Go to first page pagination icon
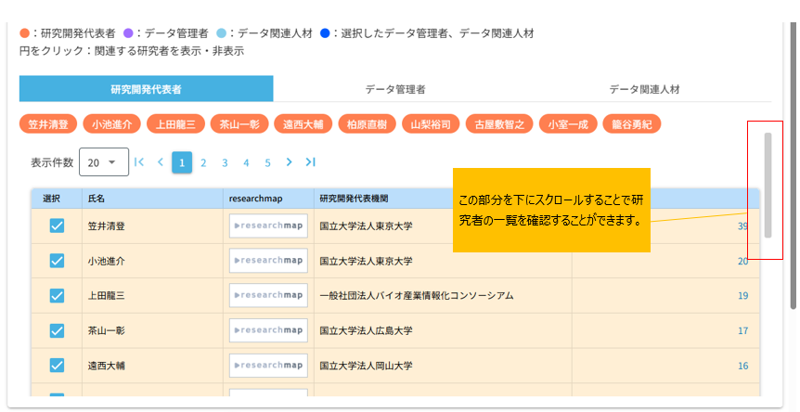 pos(139,162)
